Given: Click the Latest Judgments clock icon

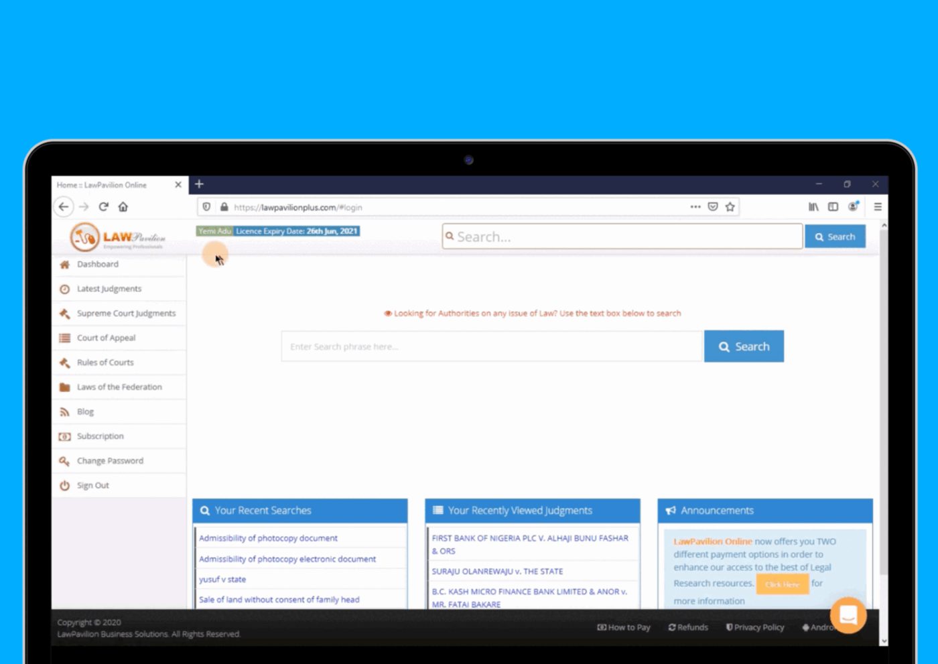Looking at the screenshot, I should tap(64, 289).
